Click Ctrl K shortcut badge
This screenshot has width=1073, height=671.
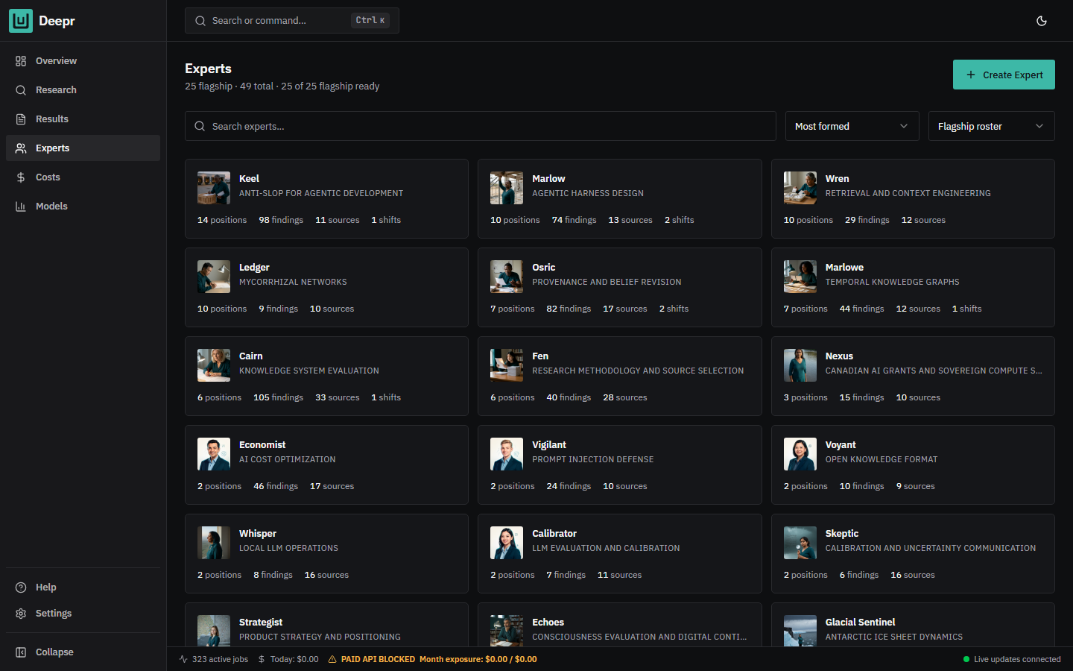(x=370, y=21)
